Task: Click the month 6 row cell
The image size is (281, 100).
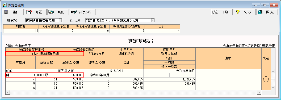Action: [20, 88]
